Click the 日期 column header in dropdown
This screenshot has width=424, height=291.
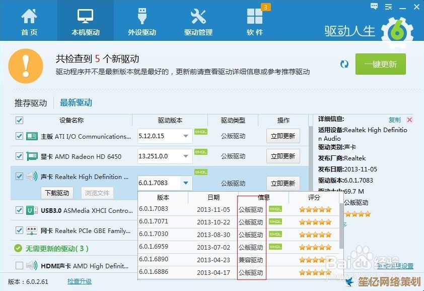tap(214, 198)
